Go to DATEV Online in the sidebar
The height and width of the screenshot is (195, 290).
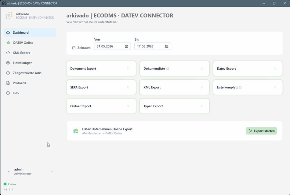pyautogui.click(x=30, y=42)
